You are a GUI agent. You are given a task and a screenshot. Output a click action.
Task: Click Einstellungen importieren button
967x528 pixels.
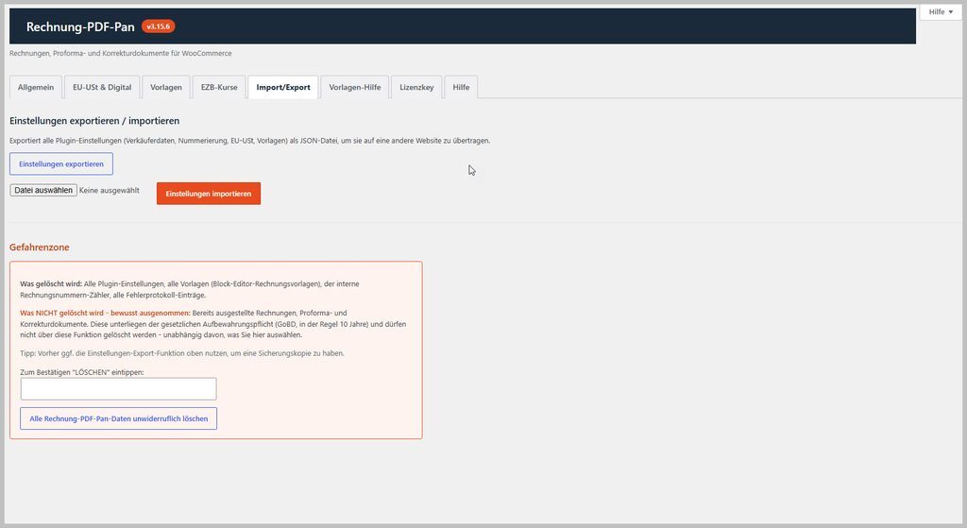pos(209,194)
